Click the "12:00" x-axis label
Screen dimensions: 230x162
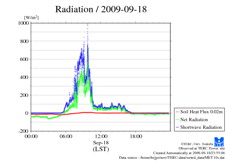101,136
